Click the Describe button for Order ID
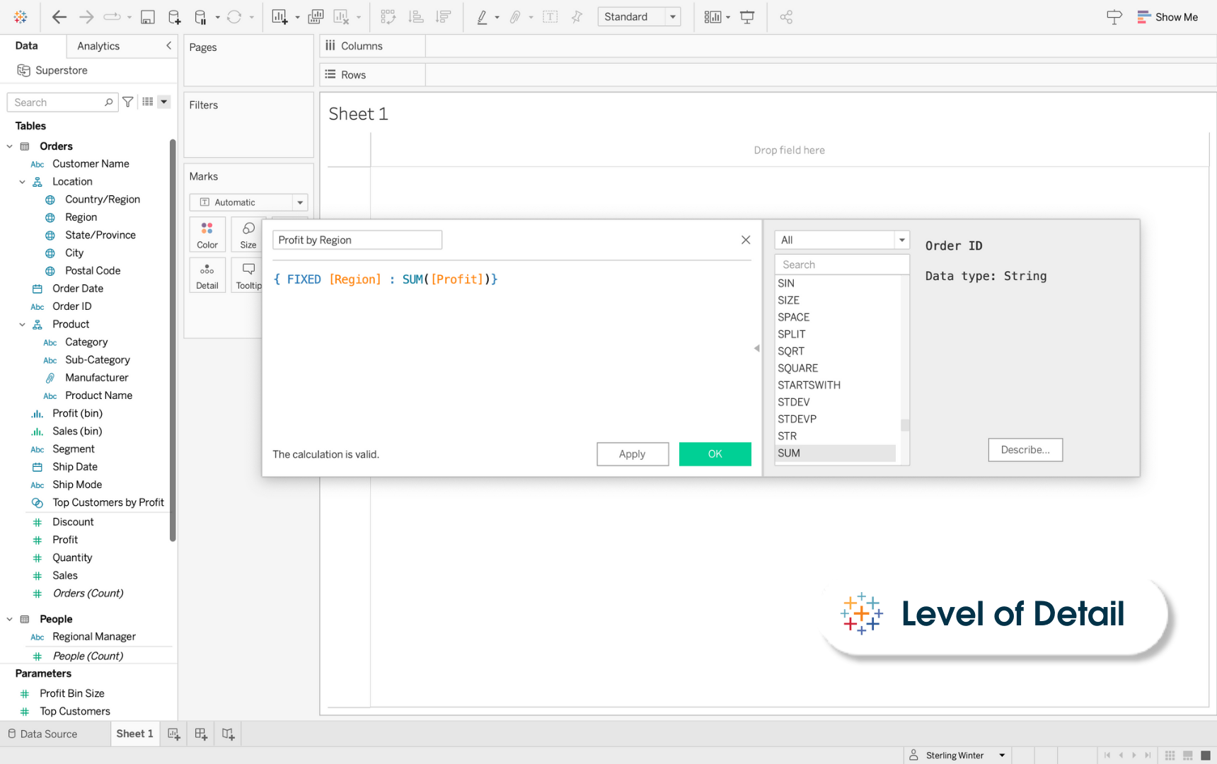Image resolution: width=1217 pixels, height=764 pixels. tap(1025, 450)
